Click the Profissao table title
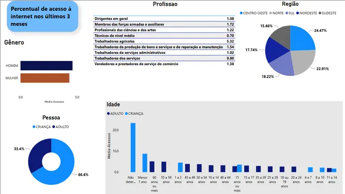The width and height of the screenshot is (345, 194). point(165,4)
